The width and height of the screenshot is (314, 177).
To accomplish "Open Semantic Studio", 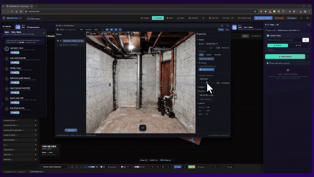I will point(245,18).
